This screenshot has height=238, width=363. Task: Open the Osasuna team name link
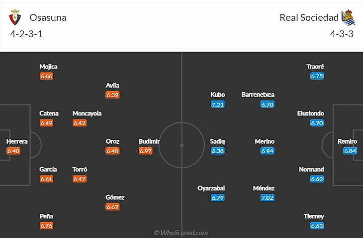click(x=48, y=17)
